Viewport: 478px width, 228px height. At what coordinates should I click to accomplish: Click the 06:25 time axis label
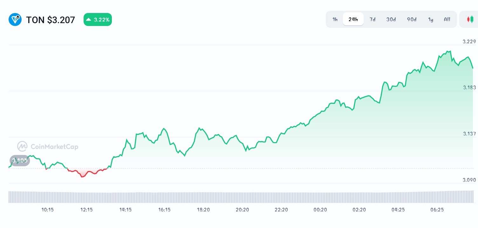pos(437,210)
